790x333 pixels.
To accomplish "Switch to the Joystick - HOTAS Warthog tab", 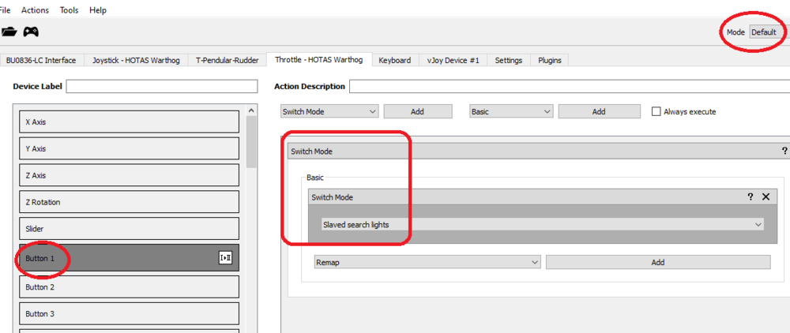I will coord(136,60).
